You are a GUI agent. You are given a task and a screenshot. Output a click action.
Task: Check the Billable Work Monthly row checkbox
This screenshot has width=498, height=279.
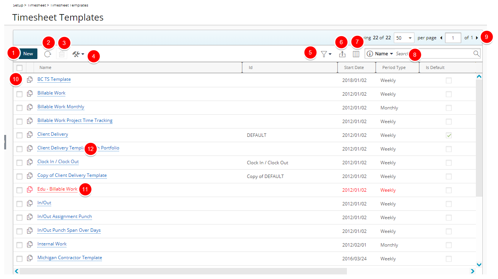[19, 108]
